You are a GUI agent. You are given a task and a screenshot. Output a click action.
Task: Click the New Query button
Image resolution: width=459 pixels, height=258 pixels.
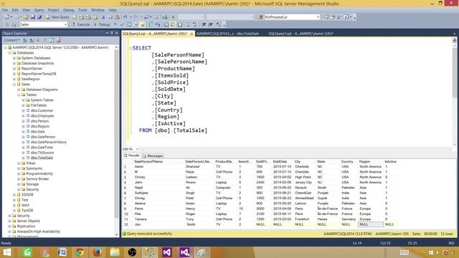point(57,17)
